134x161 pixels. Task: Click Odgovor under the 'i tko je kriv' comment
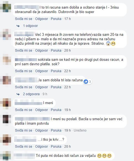tap(42, 147)
